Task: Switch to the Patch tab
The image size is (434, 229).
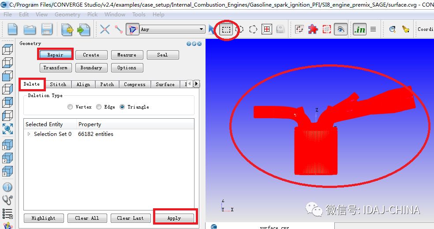Action: [x=107, y=84]
